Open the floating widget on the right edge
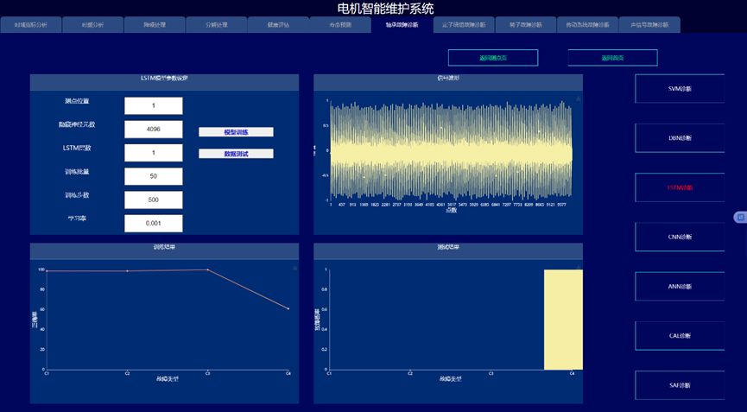This screenshot has width=747, height=412. [739, 217]
